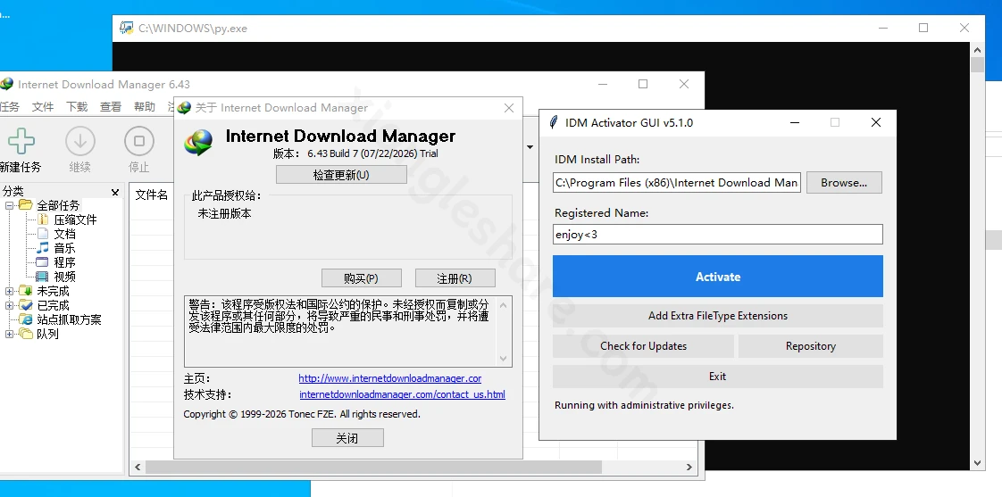Close the IDM Activator GUI window

pos(876,122)
